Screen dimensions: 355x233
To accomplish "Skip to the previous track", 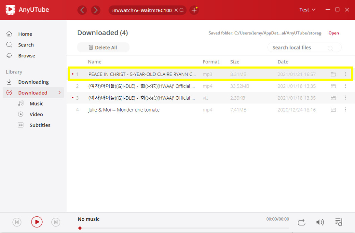I will [x=17, y=222].
